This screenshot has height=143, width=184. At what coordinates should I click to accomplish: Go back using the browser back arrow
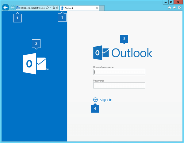(6, 7)
